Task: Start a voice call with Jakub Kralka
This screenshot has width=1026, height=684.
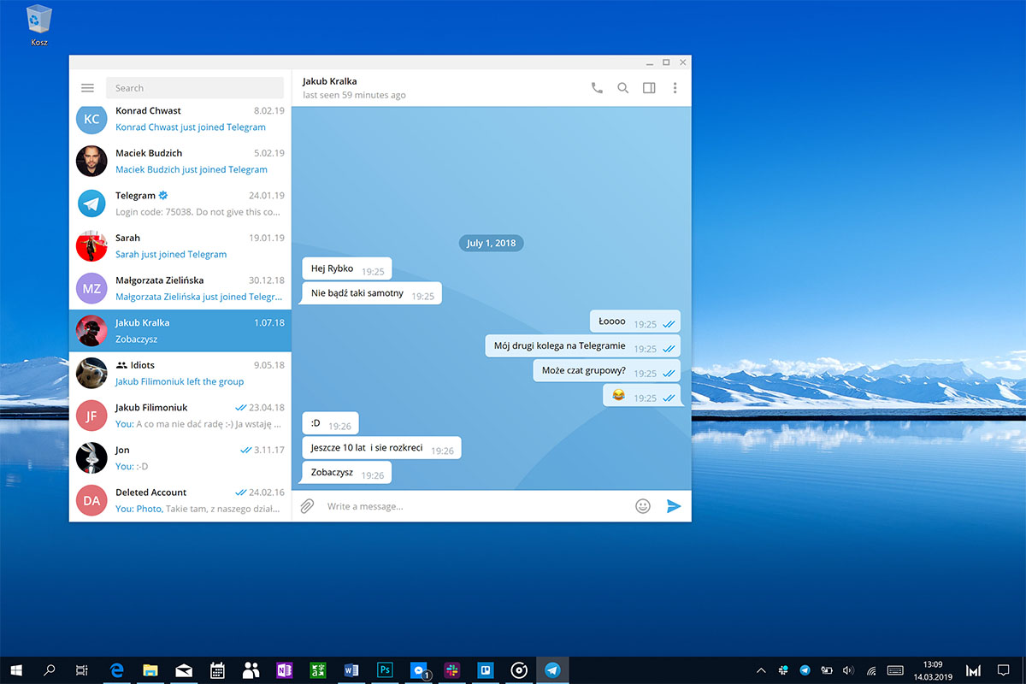Action: (x=597, y=88)
